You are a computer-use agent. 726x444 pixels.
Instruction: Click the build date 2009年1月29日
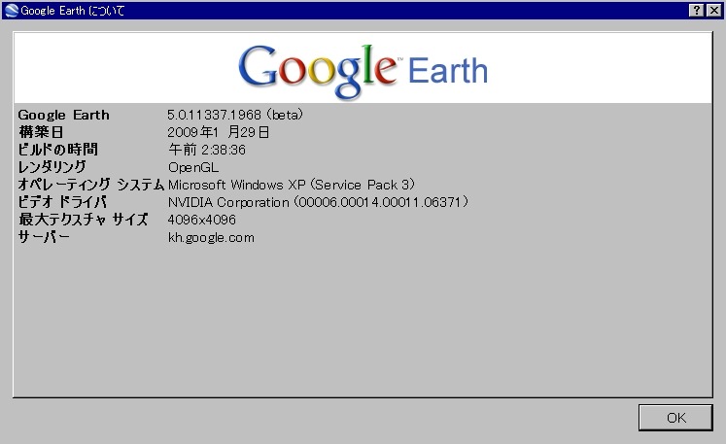(219, 132)
